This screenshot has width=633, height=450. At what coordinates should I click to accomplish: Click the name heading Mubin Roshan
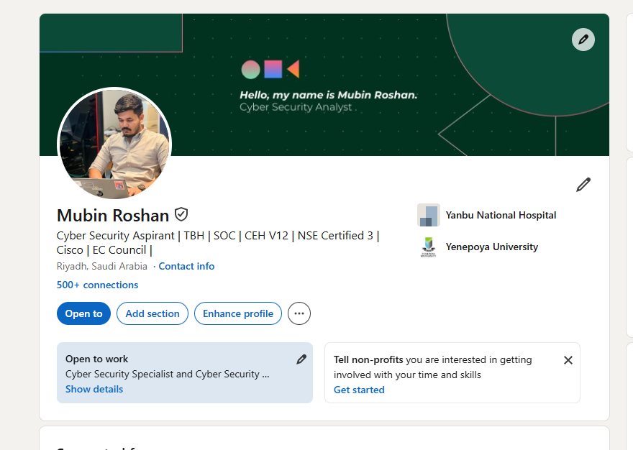point(112,215)
